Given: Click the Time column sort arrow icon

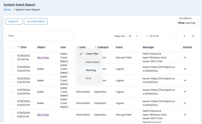Looking at the screenshot, I should pos(18,47).
